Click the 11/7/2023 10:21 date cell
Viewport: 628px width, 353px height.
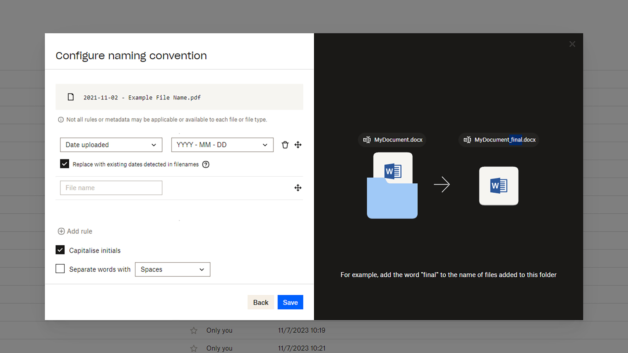(x=301, y=348)
